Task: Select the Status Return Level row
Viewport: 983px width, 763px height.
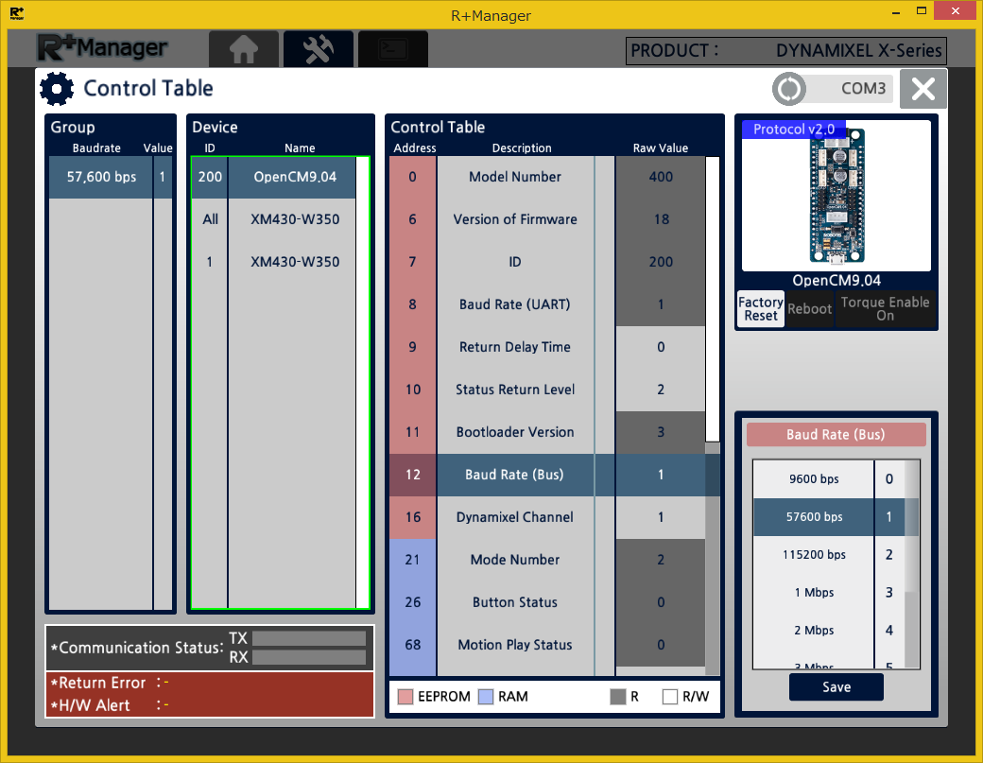Action: tap(547, 390)
